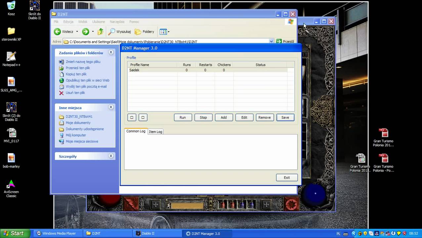
Task: Click Przenieś ten plik link
Action: pyautogui.click(x=78, y=68)
